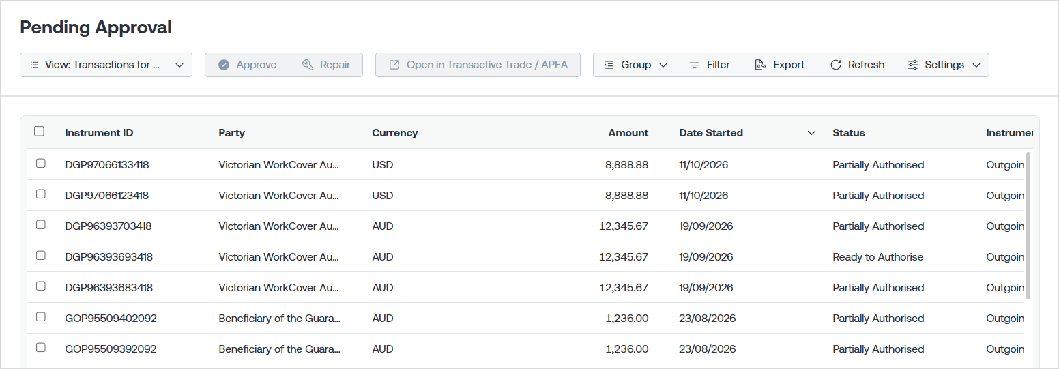Select the checkbox for row GOP95509402092
Viewport: 1059px width, 369px height.
[41, 317]
